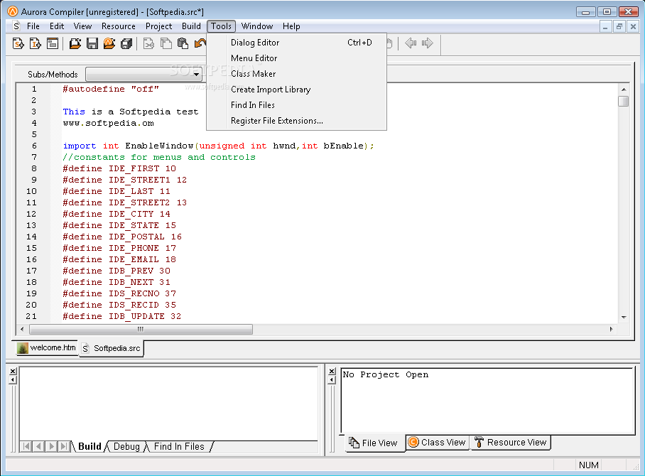The width and height of the screenshot is (645, 476).
Task: Click the '//constants for menus and controls' comment
Action: tap(159, 157)
